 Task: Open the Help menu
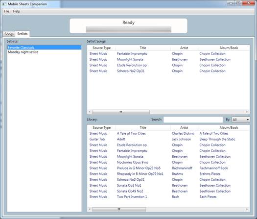point(17,11)
